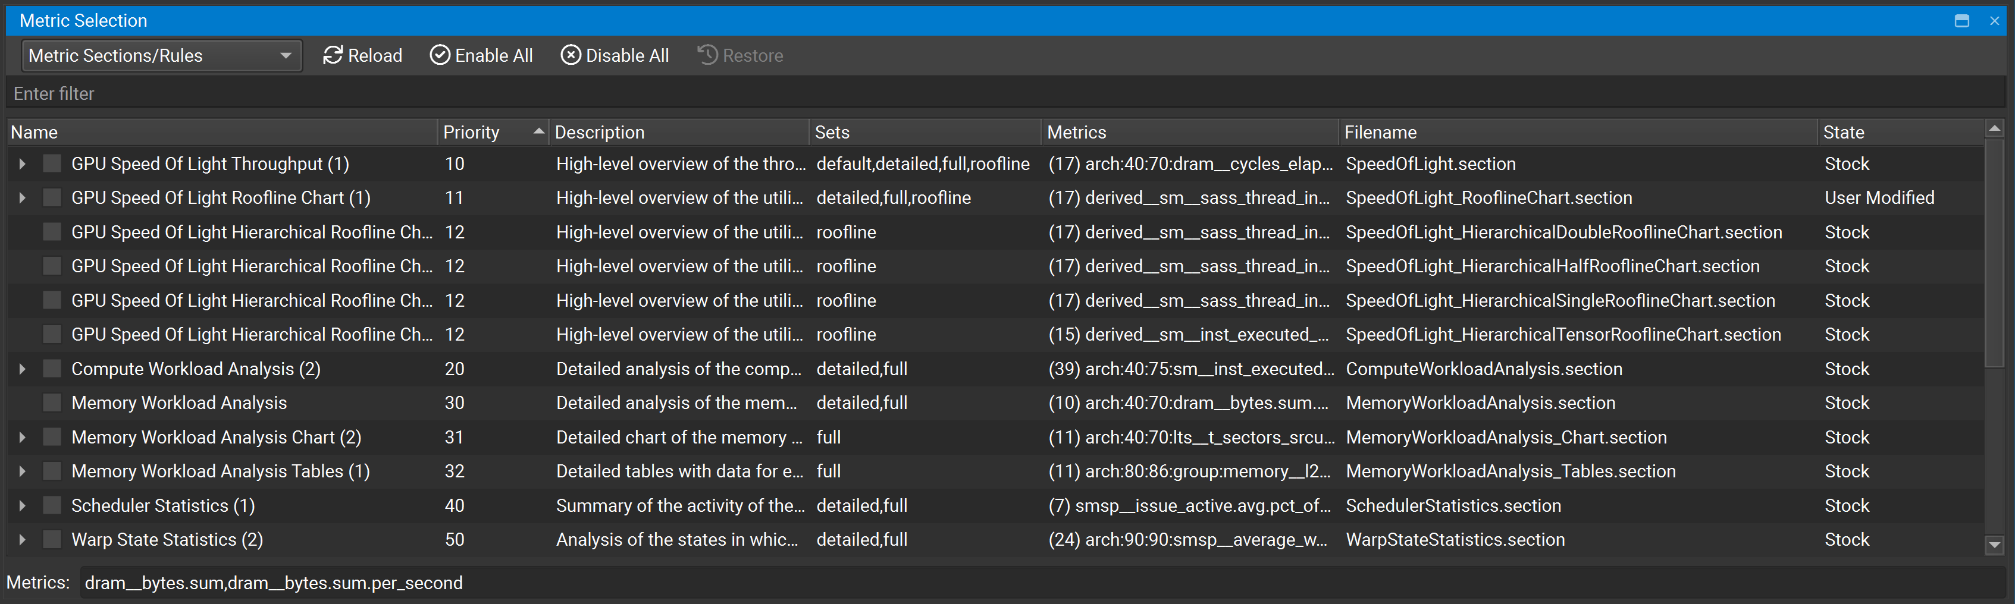Click the Enable All button label
This screenshot has width=2015, height=604.
click(494, 55)
